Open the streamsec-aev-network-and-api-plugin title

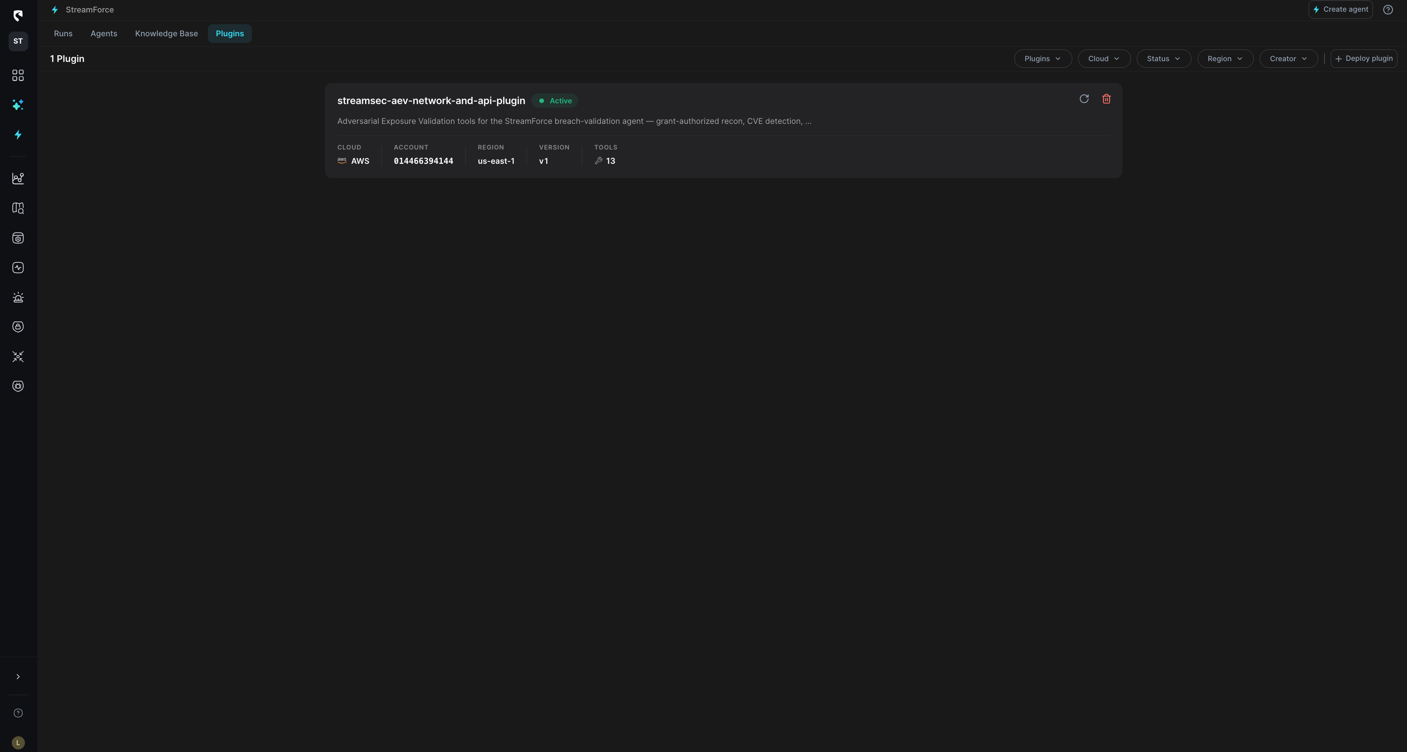pyautogui.click(x=431, y=100)
